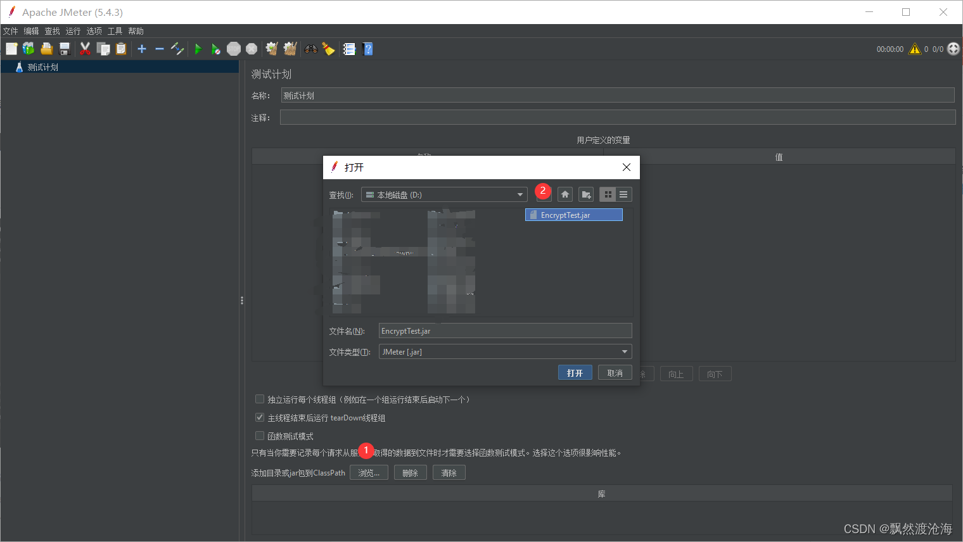Start the test with the green arrow
This screenshot has height=542, width=963.
(x=198, y=49)
